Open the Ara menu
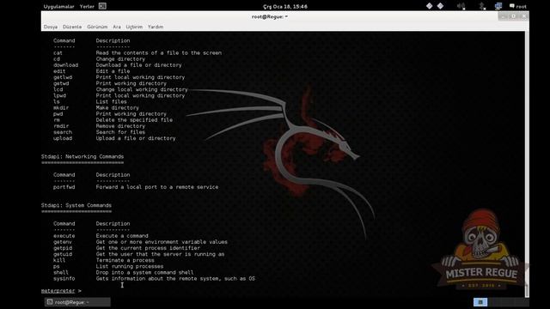550x309 pixels. tap(117, 27)
